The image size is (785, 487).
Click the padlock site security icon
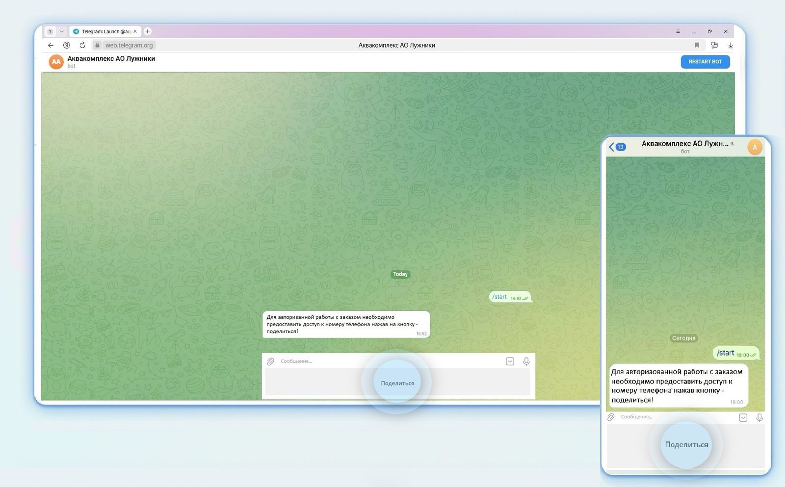click(x=97, y=45)
